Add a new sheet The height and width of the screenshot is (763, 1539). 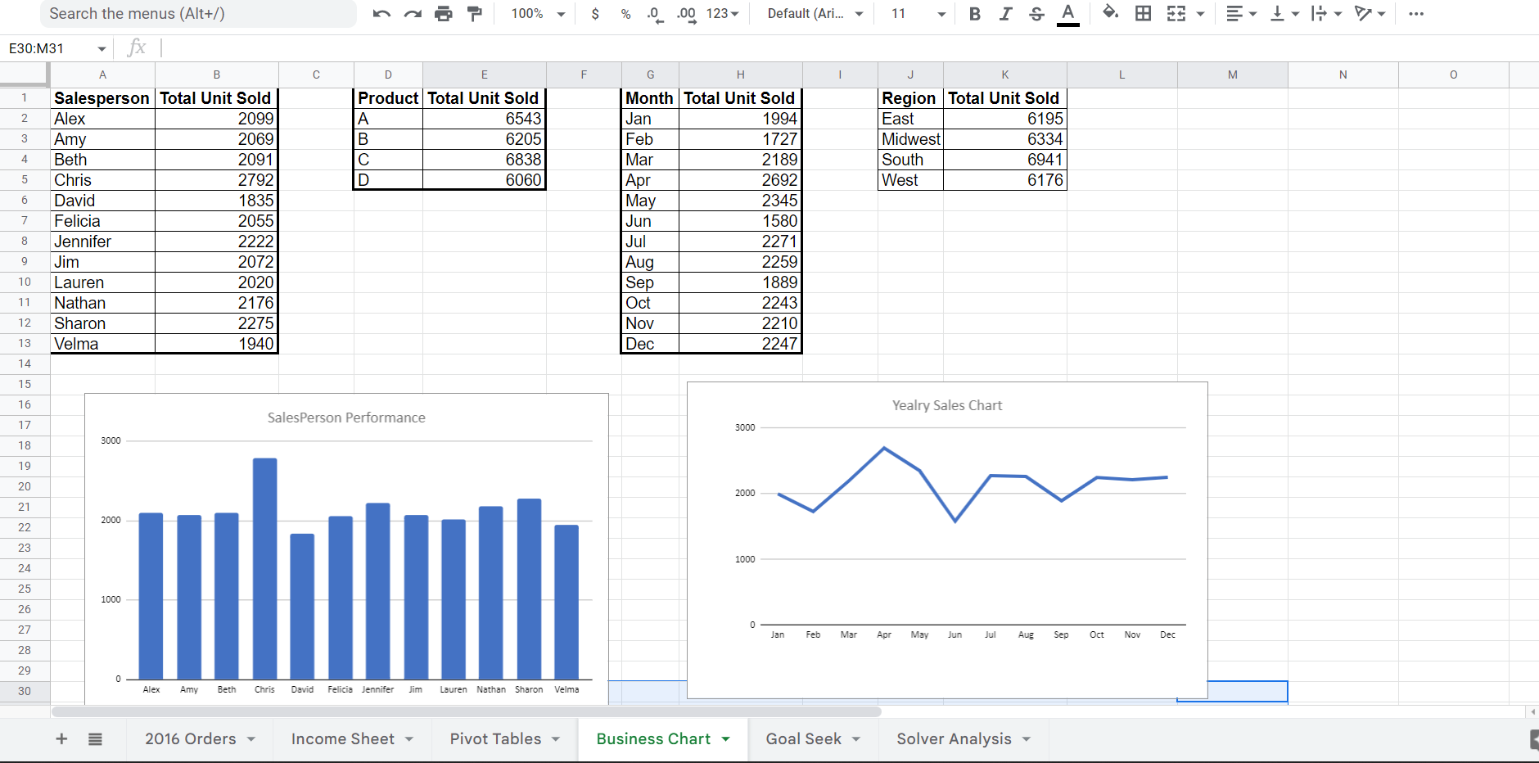pyautogui.click(x=61, y=739)
